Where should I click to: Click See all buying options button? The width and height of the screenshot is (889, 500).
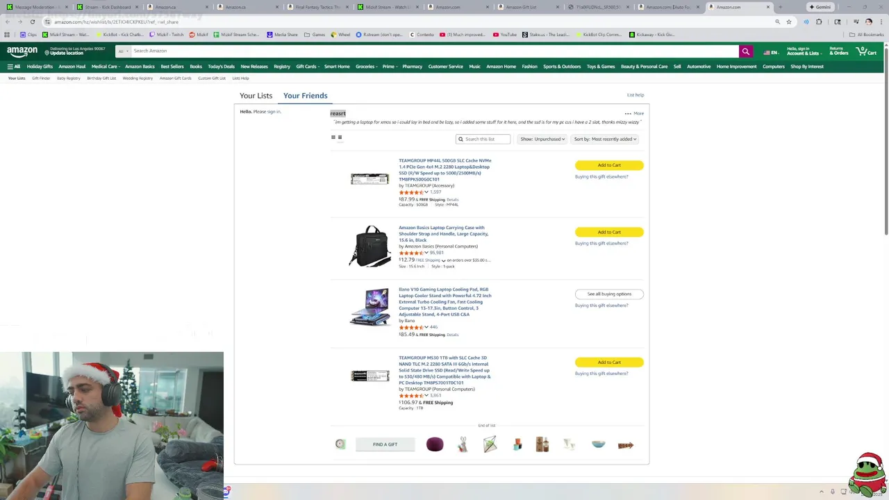pyautogui.click(x=609, y=294)
